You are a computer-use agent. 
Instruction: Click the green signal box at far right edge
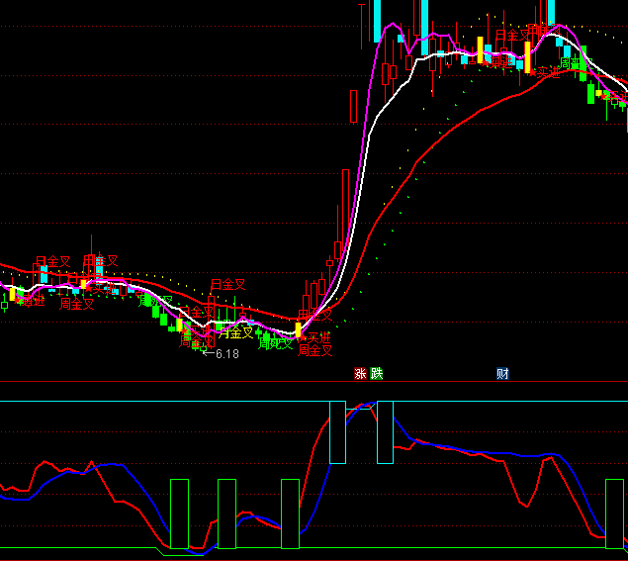tap(614, 514)
